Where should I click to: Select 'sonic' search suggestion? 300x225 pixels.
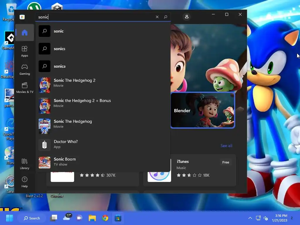tap(103, 31)
